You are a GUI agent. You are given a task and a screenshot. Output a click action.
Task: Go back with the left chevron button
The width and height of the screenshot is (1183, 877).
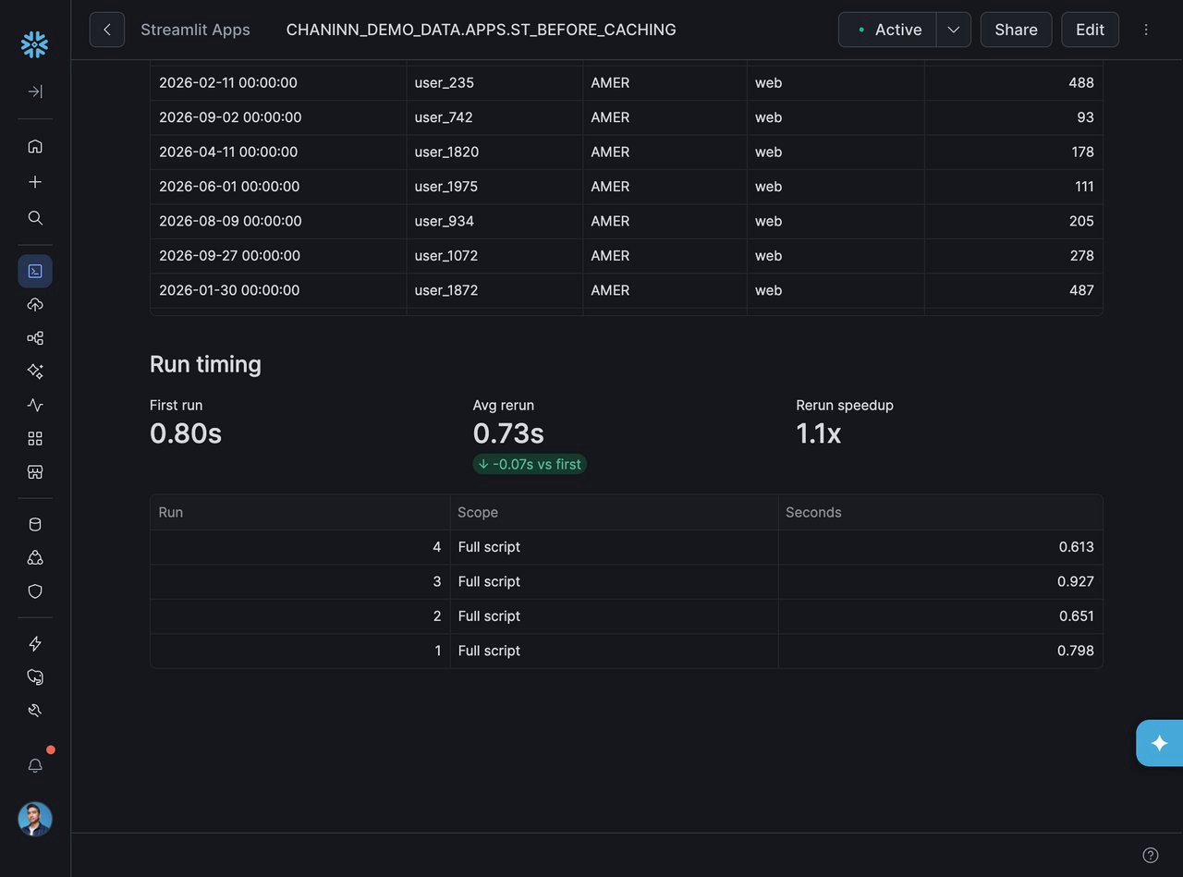point(107,30)
